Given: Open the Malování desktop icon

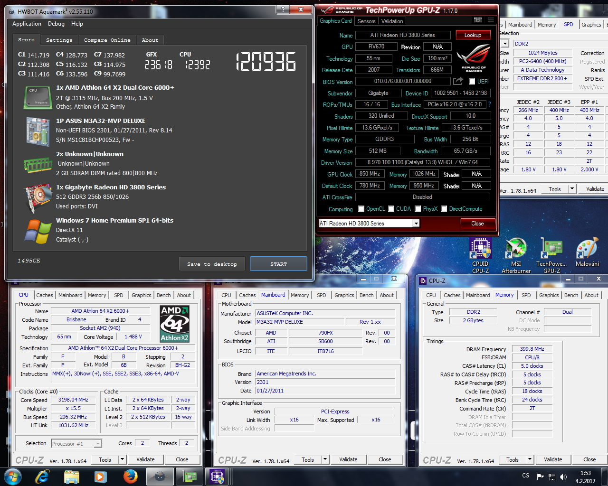Looking at the screenshot, I should pos(587,252).
